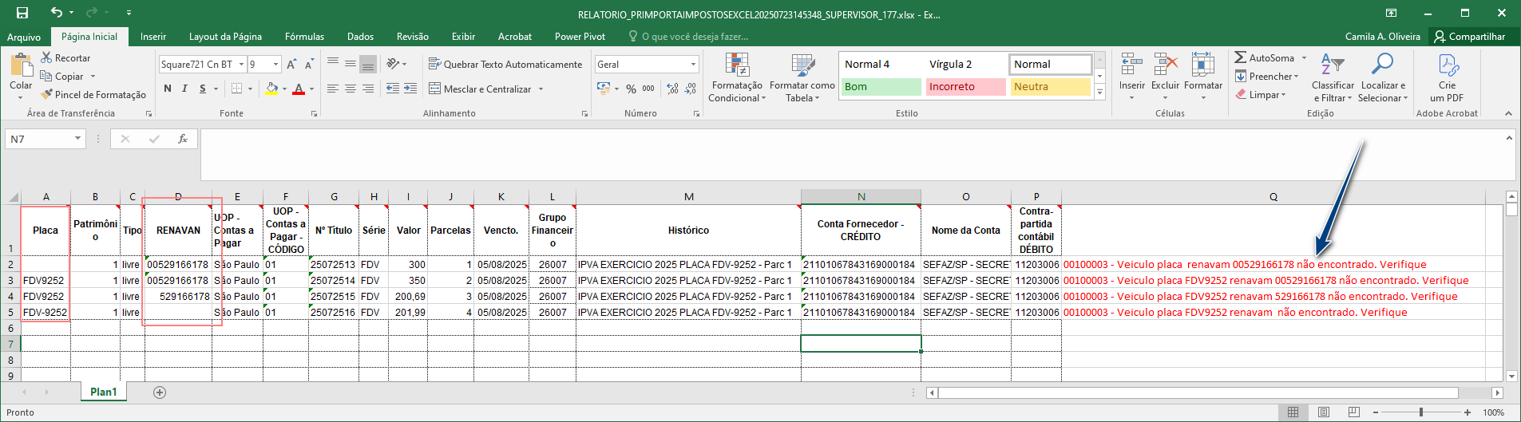Screen dimensions: 1521x422
Task: Open the font name Square721 Cn BT dropdown
Action: pyautogui.click(x=241, y=65)
